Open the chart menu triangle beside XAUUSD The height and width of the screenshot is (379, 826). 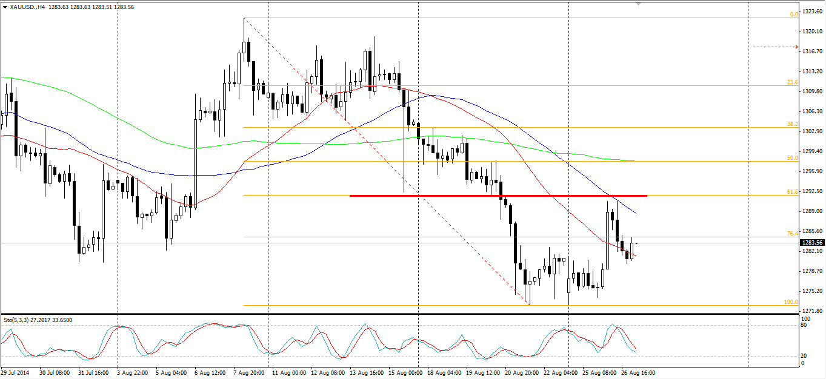click(5, 6)
